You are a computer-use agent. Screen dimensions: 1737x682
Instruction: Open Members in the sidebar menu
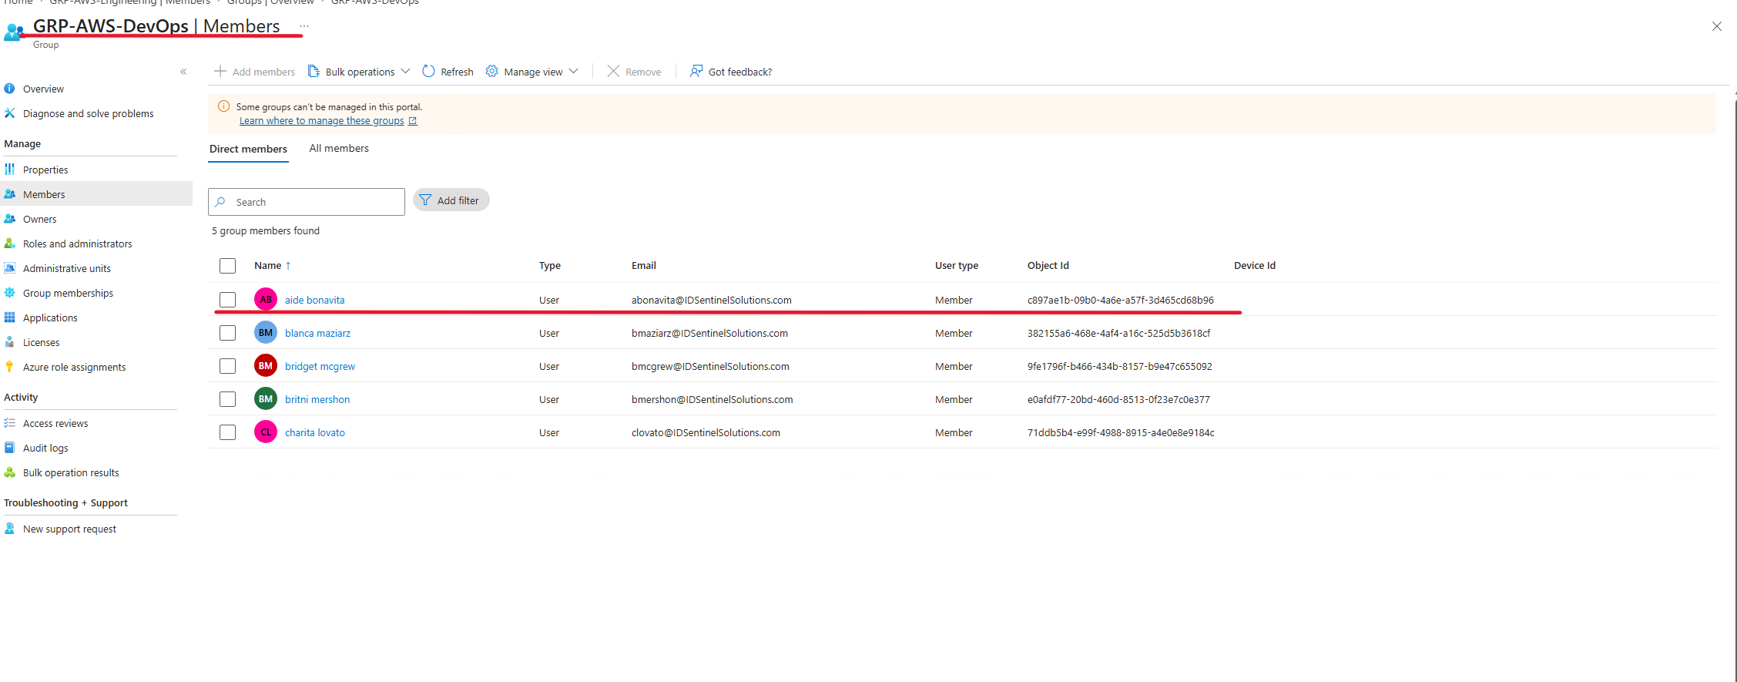pyautogui.click(x=96, y=194)
